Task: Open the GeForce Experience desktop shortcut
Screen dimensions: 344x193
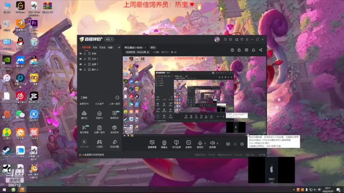Action: (6, 63)
